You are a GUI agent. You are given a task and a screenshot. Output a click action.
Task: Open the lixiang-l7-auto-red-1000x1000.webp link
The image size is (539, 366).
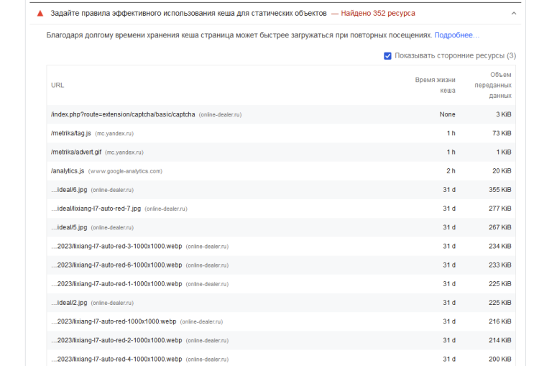pos(114,321)
